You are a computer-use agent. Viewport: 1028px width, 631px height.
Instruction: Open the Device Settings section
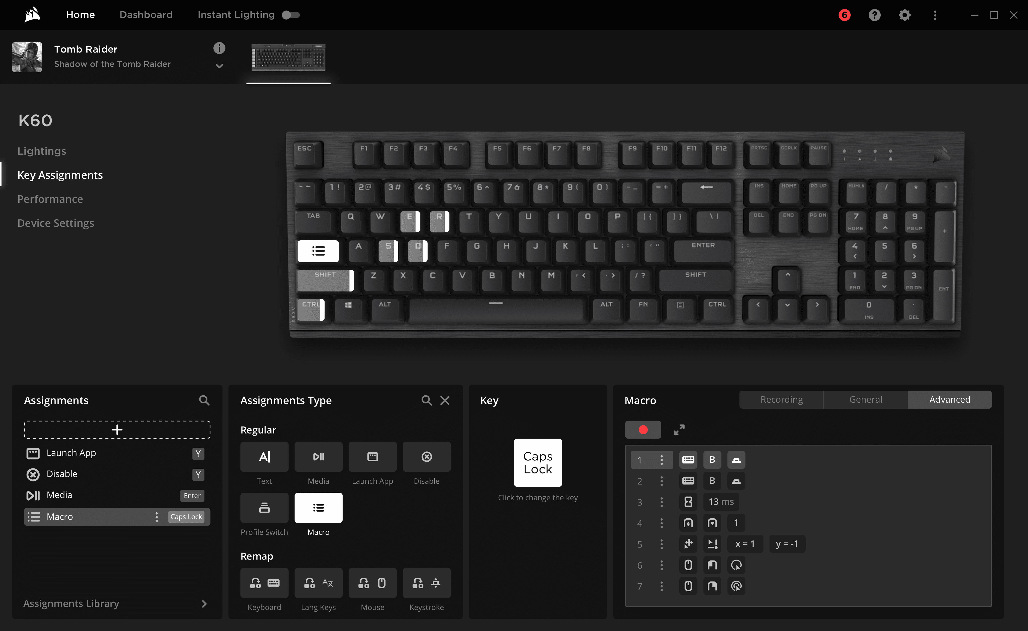[55, 223]
